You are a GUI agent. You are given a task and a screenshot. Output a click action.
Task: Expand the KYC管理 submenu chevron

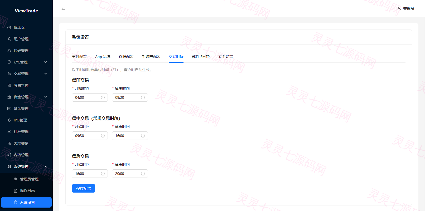click(46, 62)
